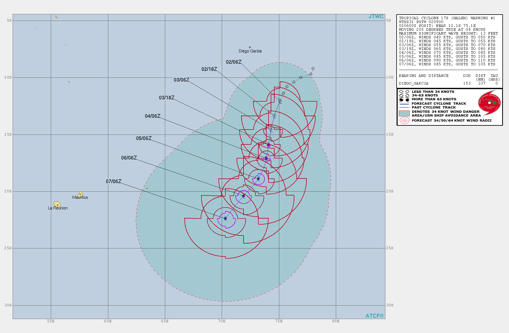Click the 07/06Z forecast cyclone position dot

click(x=225, y=219)
